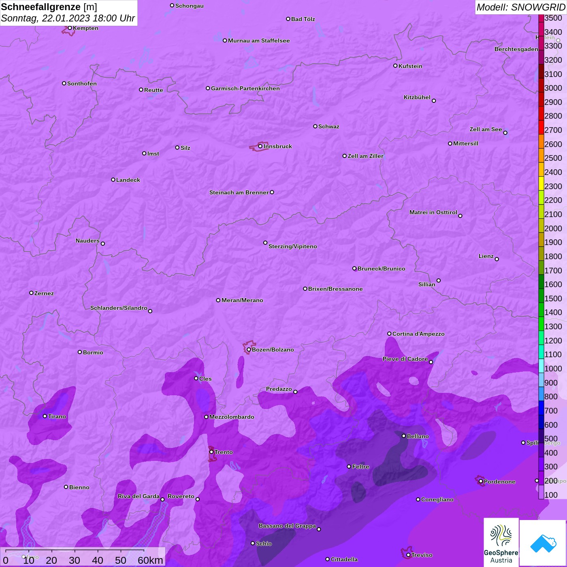Click the Schongau label

(190, 6)
